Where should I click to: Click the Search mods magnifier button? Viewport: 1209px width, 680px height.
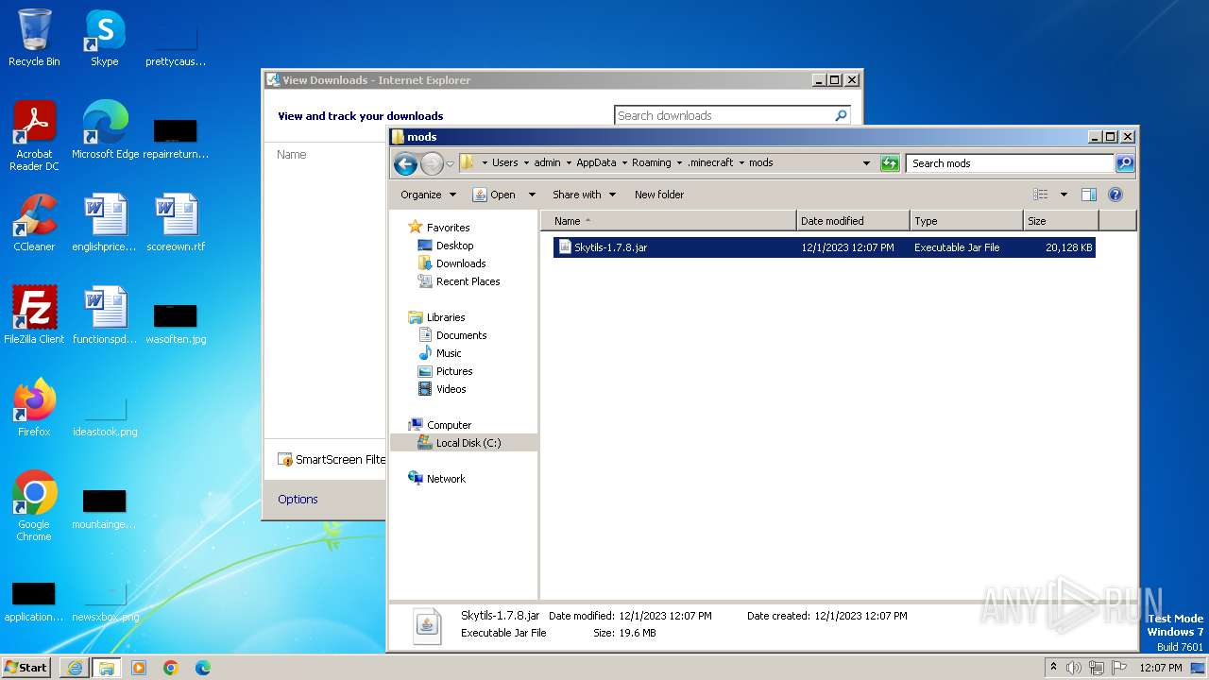[x=1124, y=163]
